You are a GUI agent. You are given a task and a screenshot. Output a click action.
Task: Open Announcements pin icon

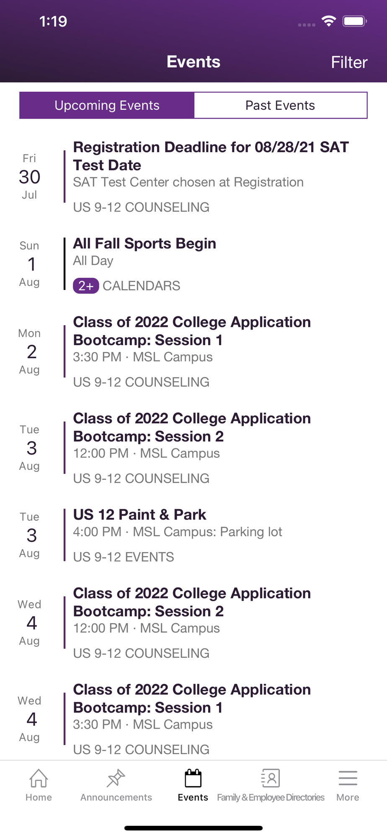tap(116, 779)
